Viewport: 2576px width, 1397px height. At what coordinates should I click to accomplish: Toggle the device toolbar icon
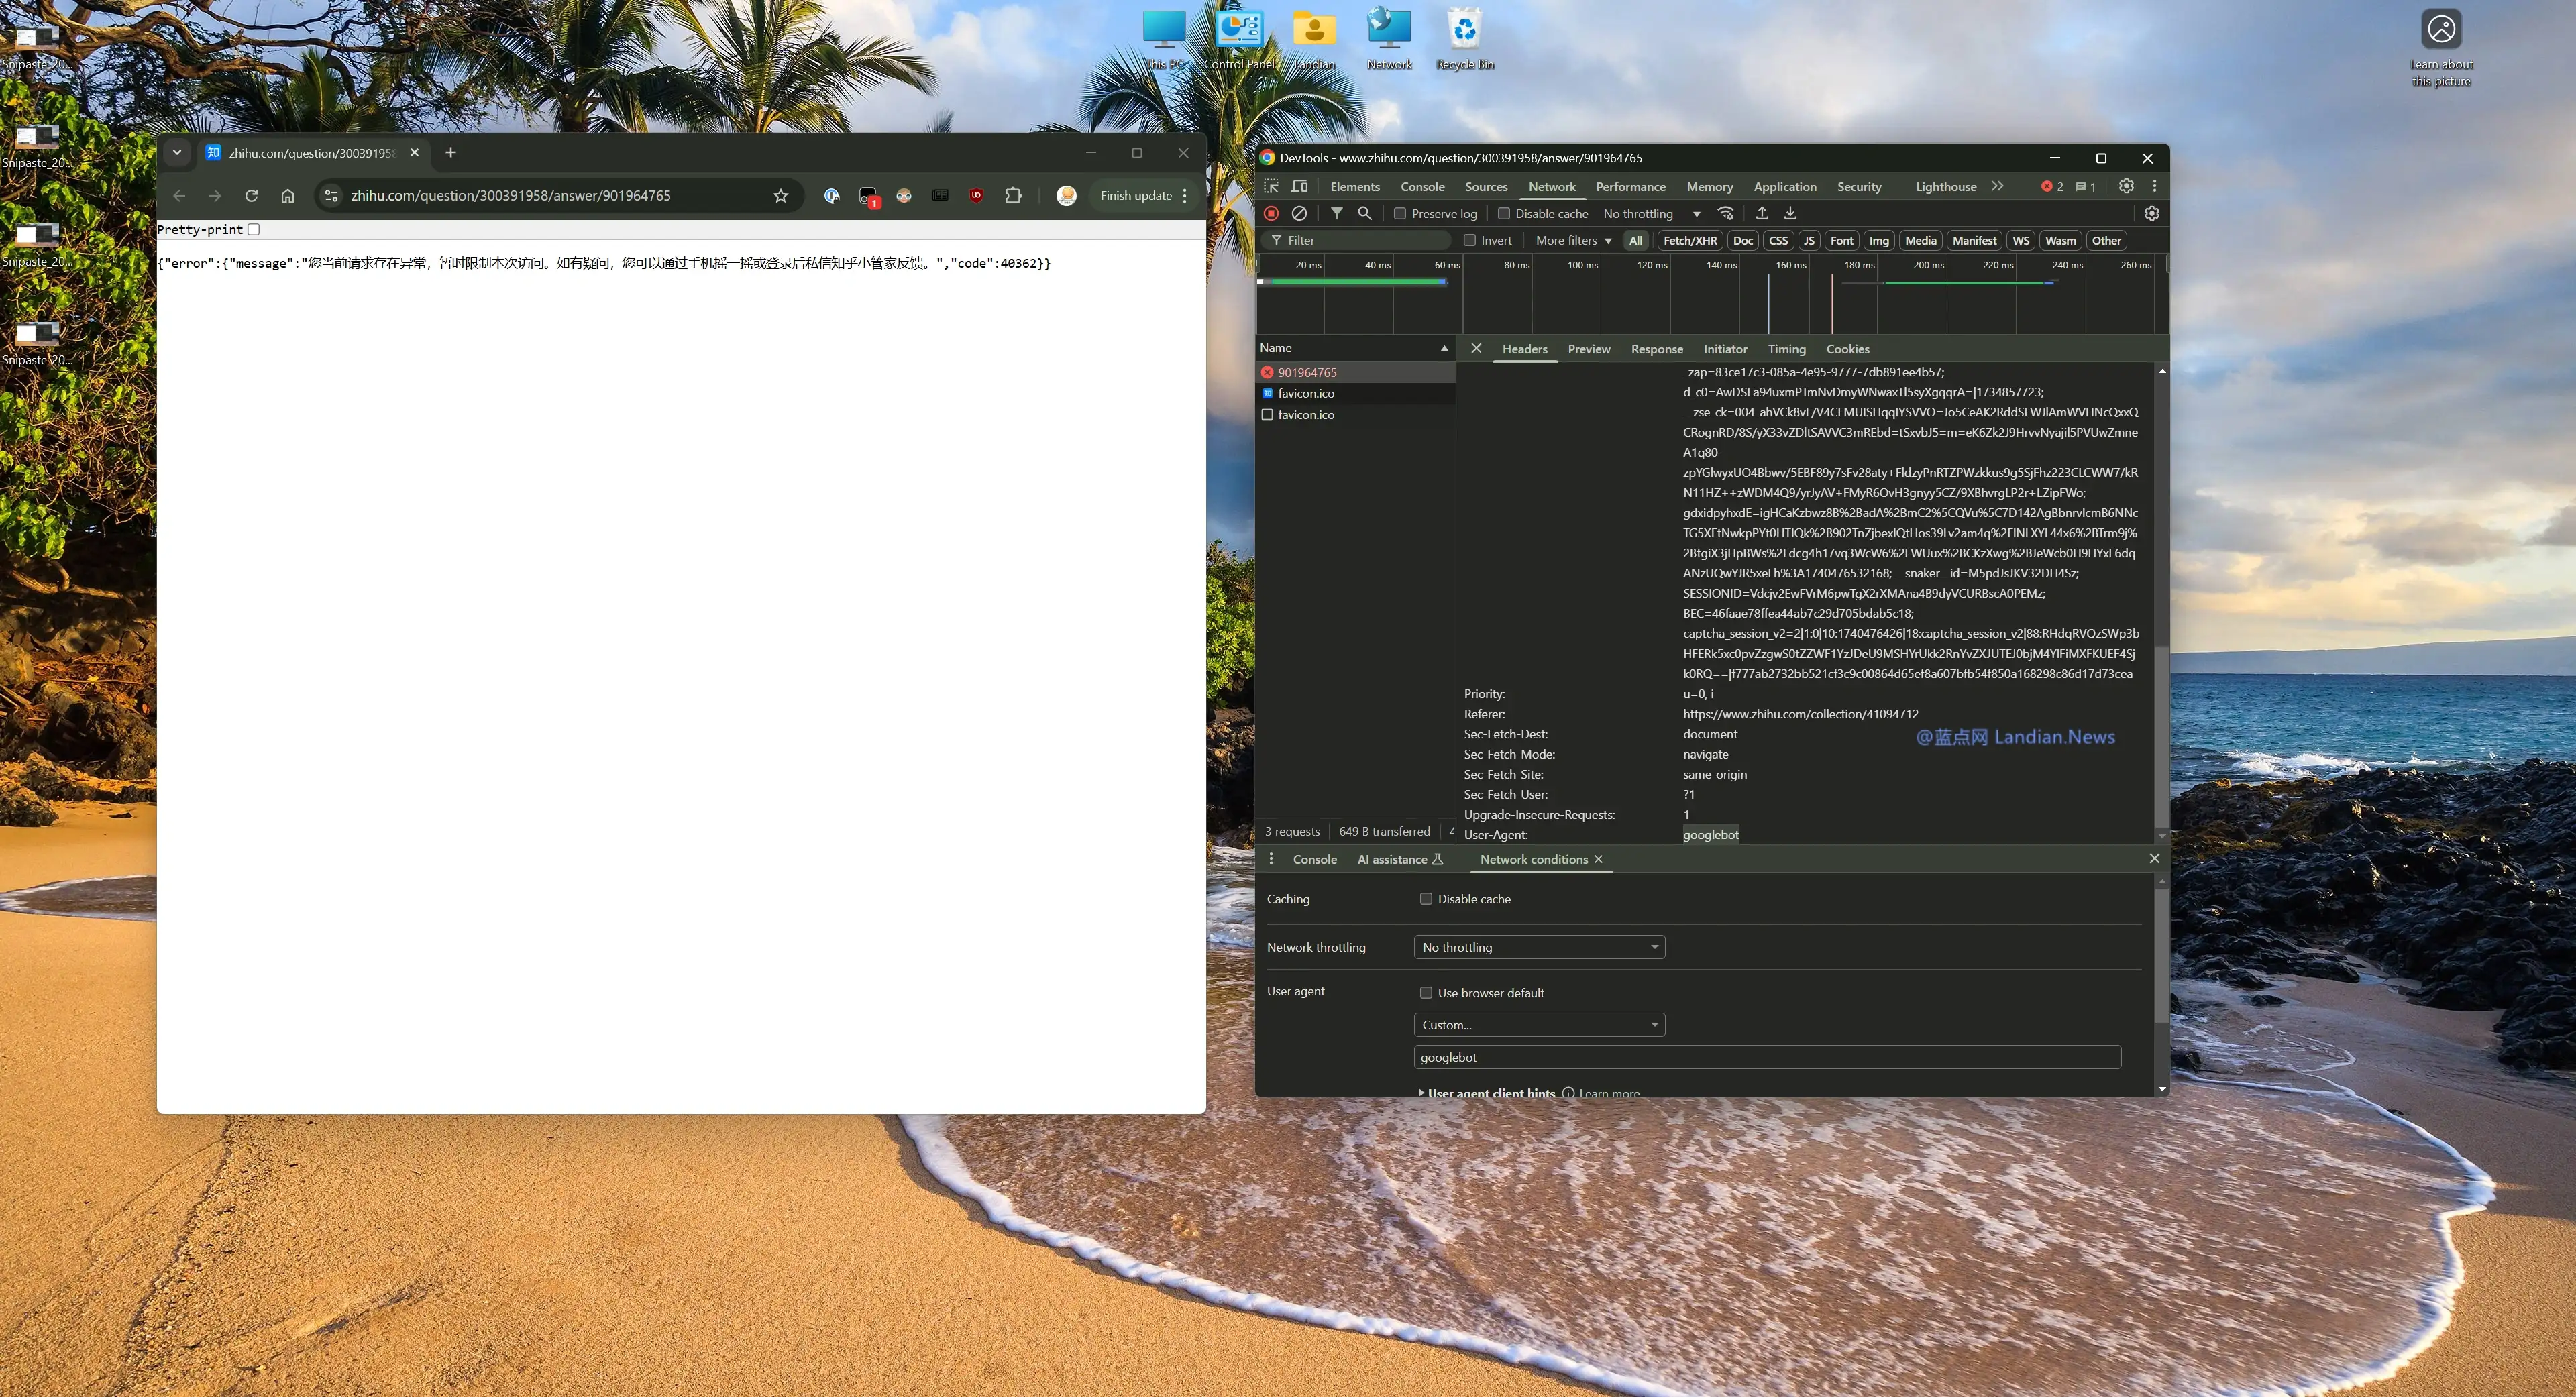point(1300,186)
